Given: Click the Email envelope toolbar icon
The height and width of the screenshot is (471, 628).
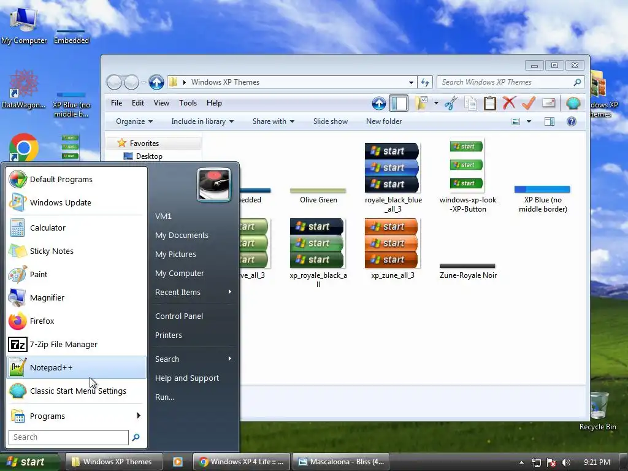Looking at the screenshot, I should (549, 103).
